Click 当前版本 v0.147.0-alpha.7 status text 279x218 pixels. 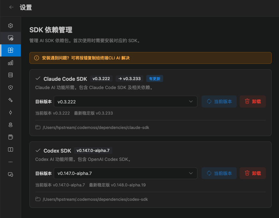coord(60,185)
